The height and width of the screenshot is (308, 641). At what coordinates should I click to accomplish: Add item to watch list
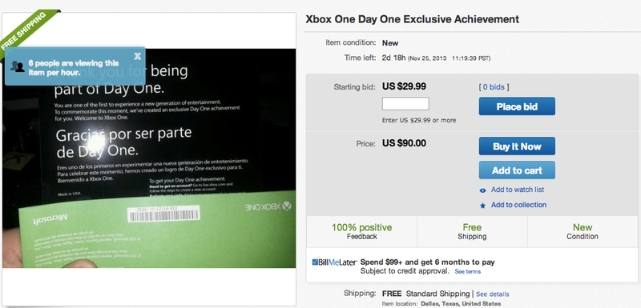tap(517, 190)
